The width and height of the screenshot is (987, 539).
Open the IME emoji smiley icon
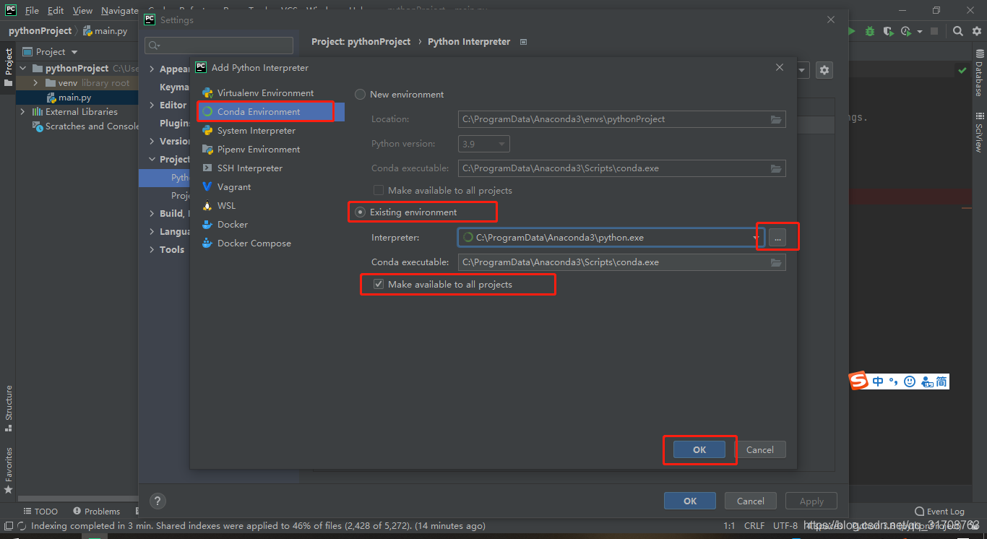910,381
